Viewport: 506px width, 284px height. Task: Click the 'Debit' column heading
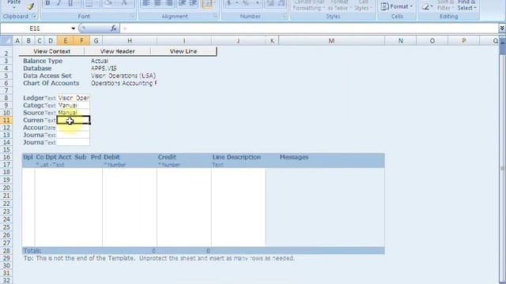(111, 157)
